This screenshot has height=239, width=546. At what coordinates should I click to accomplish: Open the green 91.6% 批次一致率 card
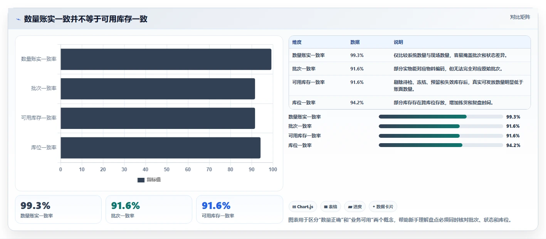tap(149, 209)
